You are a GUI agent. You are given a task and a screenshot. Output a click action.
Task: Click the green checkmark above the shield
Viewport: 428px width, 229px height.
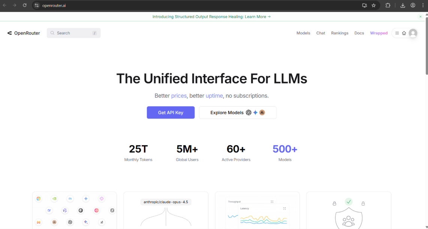349,202
